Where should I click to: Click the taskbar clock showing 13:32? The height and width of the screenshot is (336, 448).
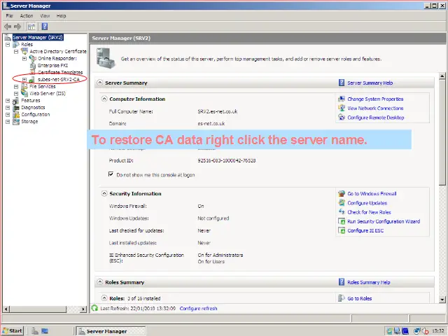(437, 331)
